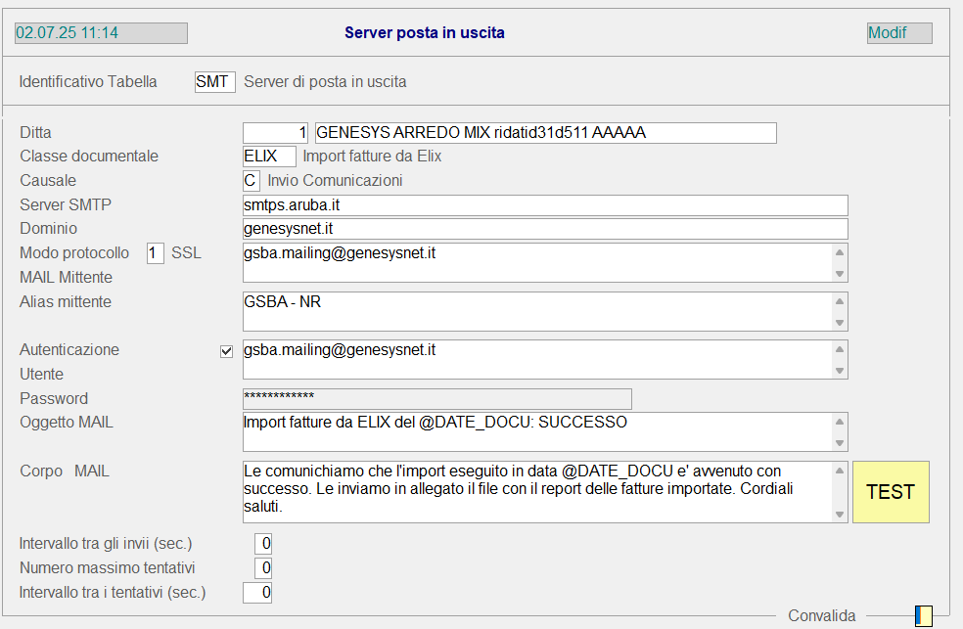This screenshot has height=629, width=963.
Task: Click scroll down arrow in Alias mittente field
Action: [x=839, y=323]
